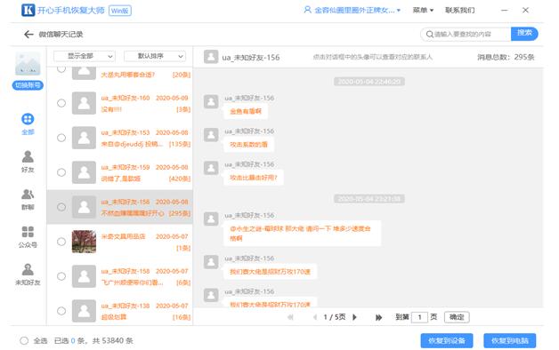Screen dimensions: 559x350
Task: Click 恢复到设备 restore to device
Action: point(447,341)
